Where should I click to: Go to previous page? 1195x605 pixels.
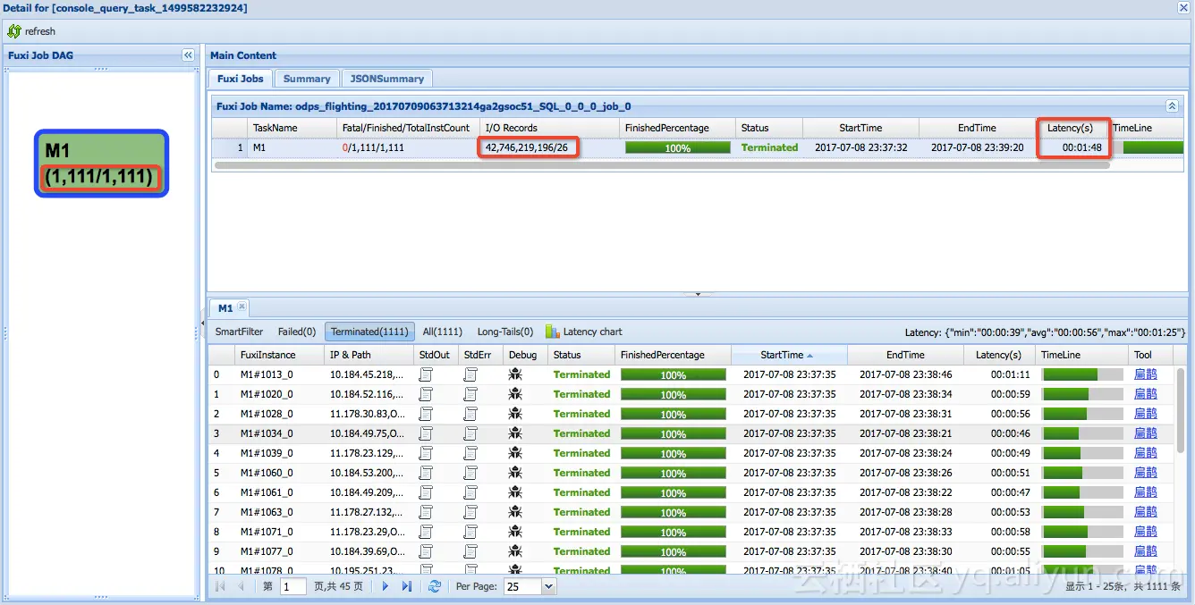click(x=241, y=586)
